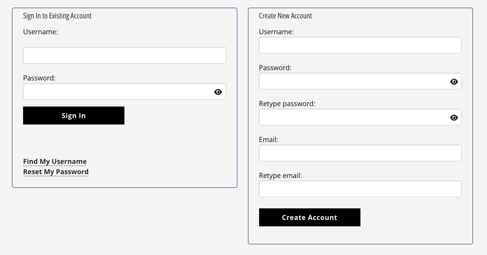Select the Retype email input field
This screenshot has height=255, width=487.
coord(360,189)
